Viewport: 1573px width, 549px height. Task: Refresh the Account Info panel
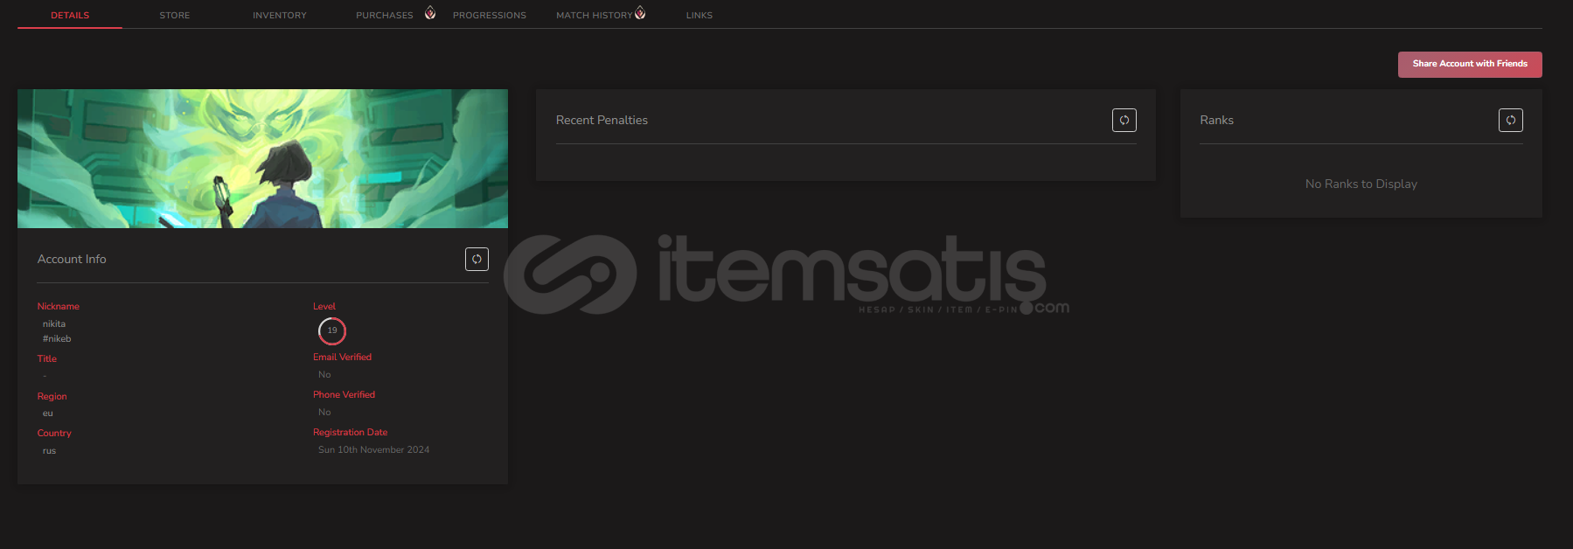pos(477,259)
